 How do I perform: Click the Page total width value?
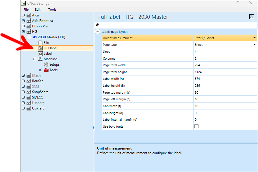(x=225, y=65)
